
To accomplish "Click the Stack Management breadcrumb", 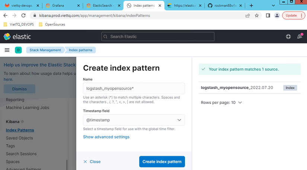I will [45, 50].
